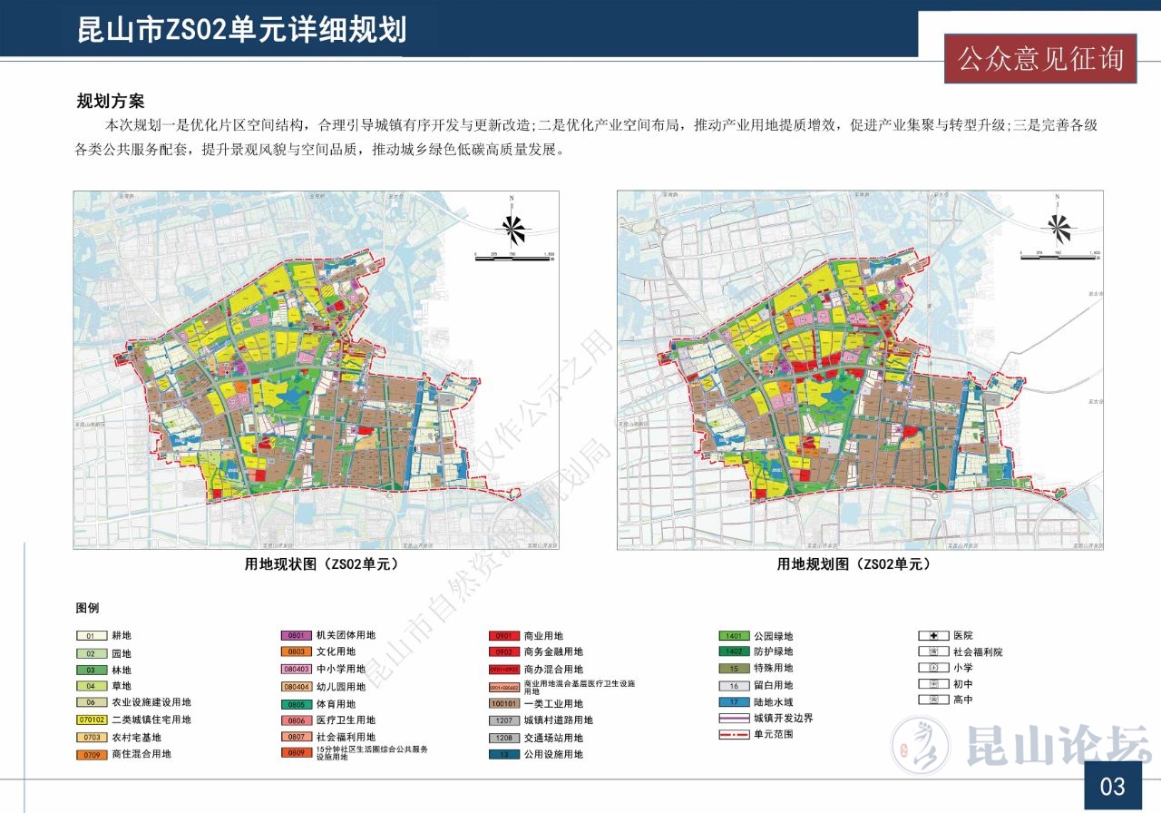The height and width of the screenshot is (813, 1161).
Task: Pick the green 1401 公园绿地 swatch
Action: coord(733,637)
